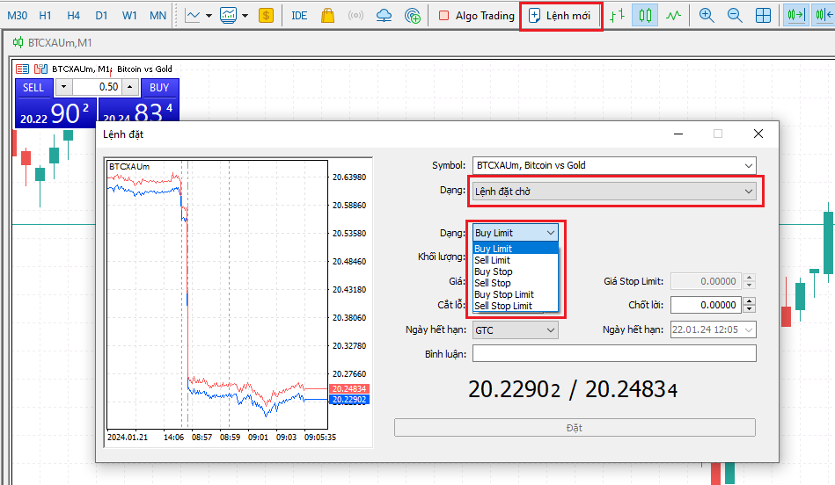Screen dimensions: 835x485
Task: Click the globe with plus icon
Action: pyautogui.click(x=413, y=16)
